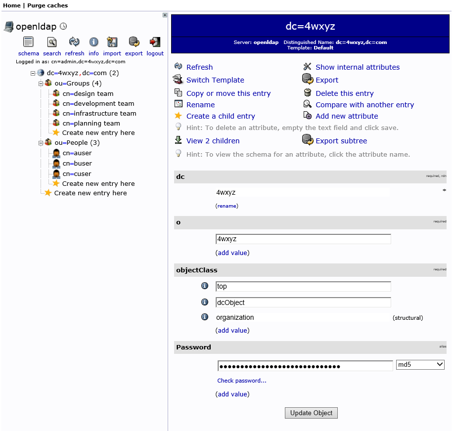Click Purge caches in top menu

pyautogui.click(x=47, y=5)
